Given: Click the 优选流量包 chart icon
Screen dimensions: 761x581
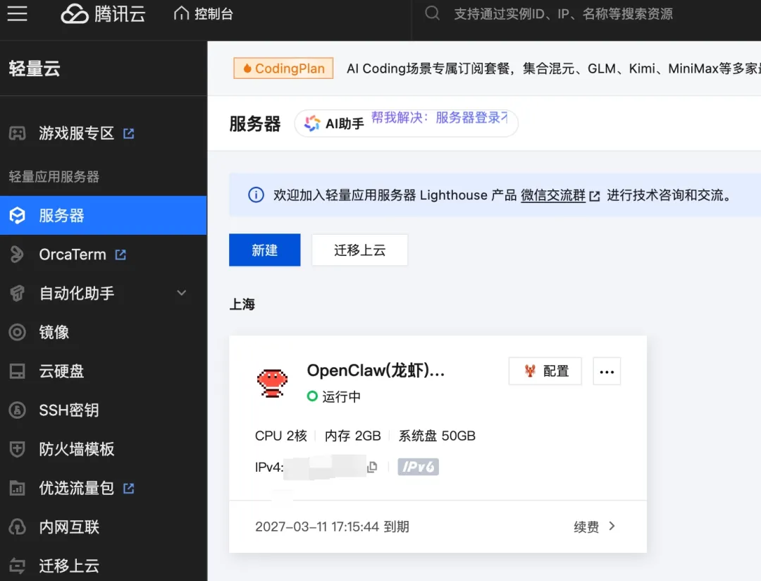Looking at the screenshot, I should tap(17, 488).
